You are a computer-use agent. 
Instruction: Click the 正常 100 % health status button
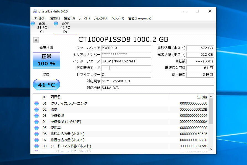click(x=46, y=60)
